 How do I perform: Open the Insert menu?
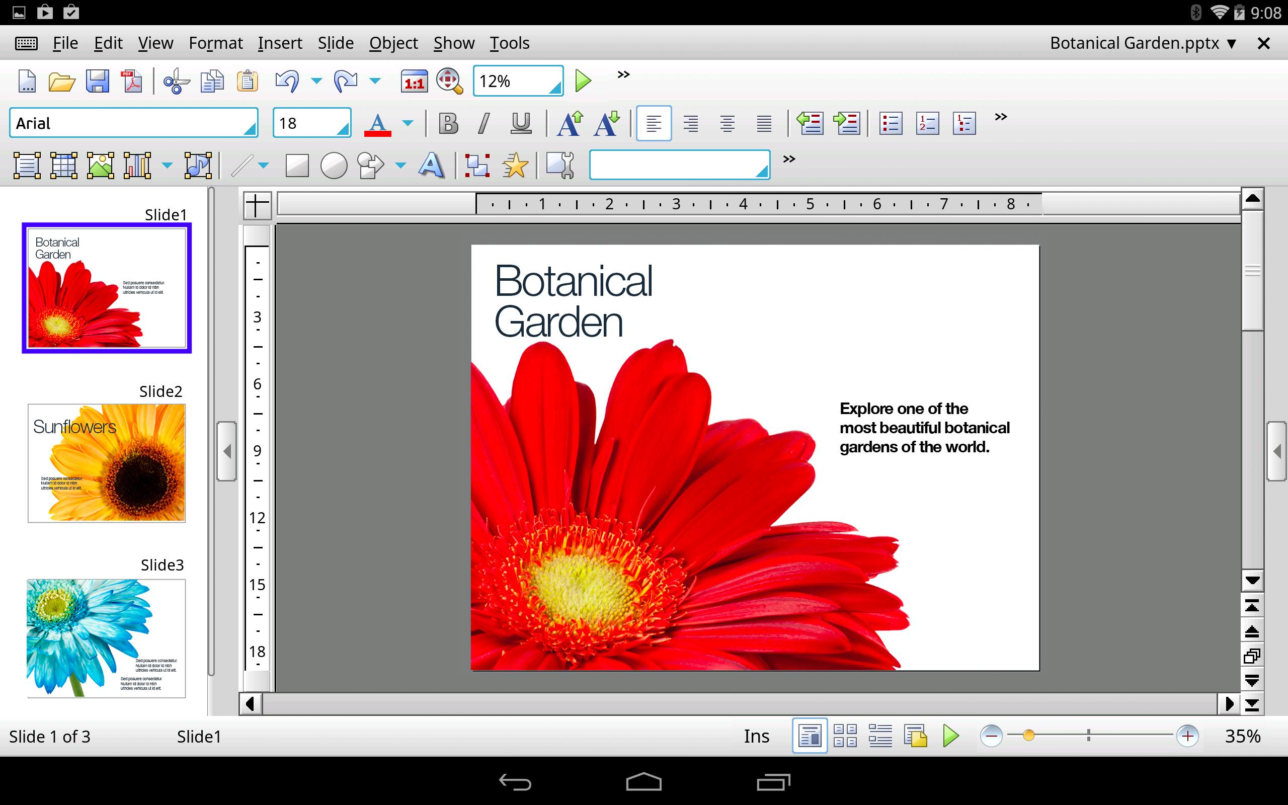coord(280,43)
